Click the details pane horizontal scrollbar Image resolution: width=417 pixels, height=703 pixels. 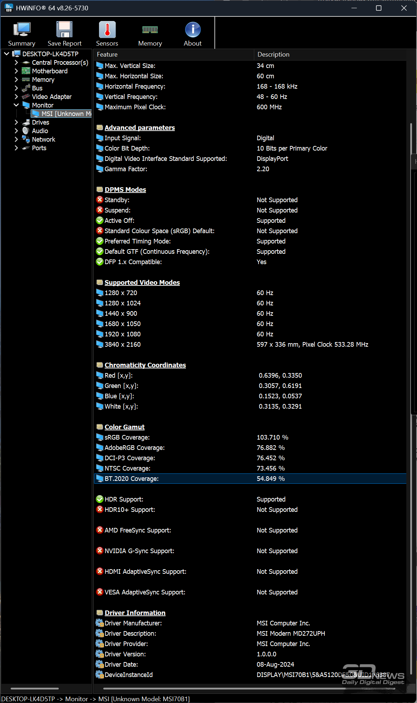(249, 688)
